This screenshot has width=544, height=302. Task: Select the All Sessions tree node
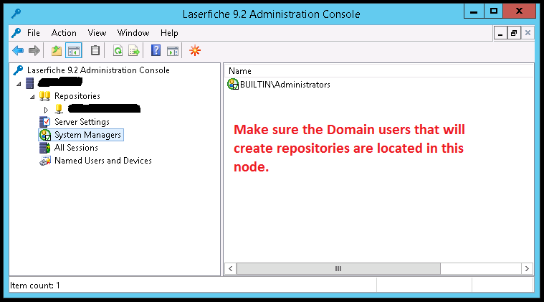pyautogui.click(x=76, y=148)
